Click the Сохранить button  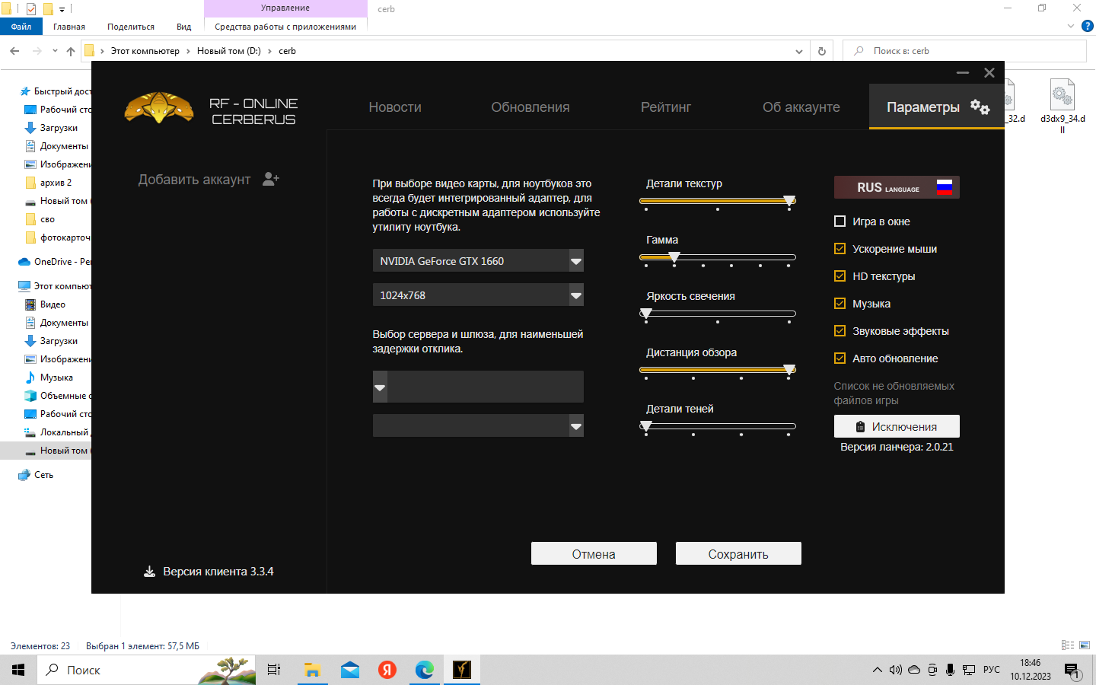point(738,553)
